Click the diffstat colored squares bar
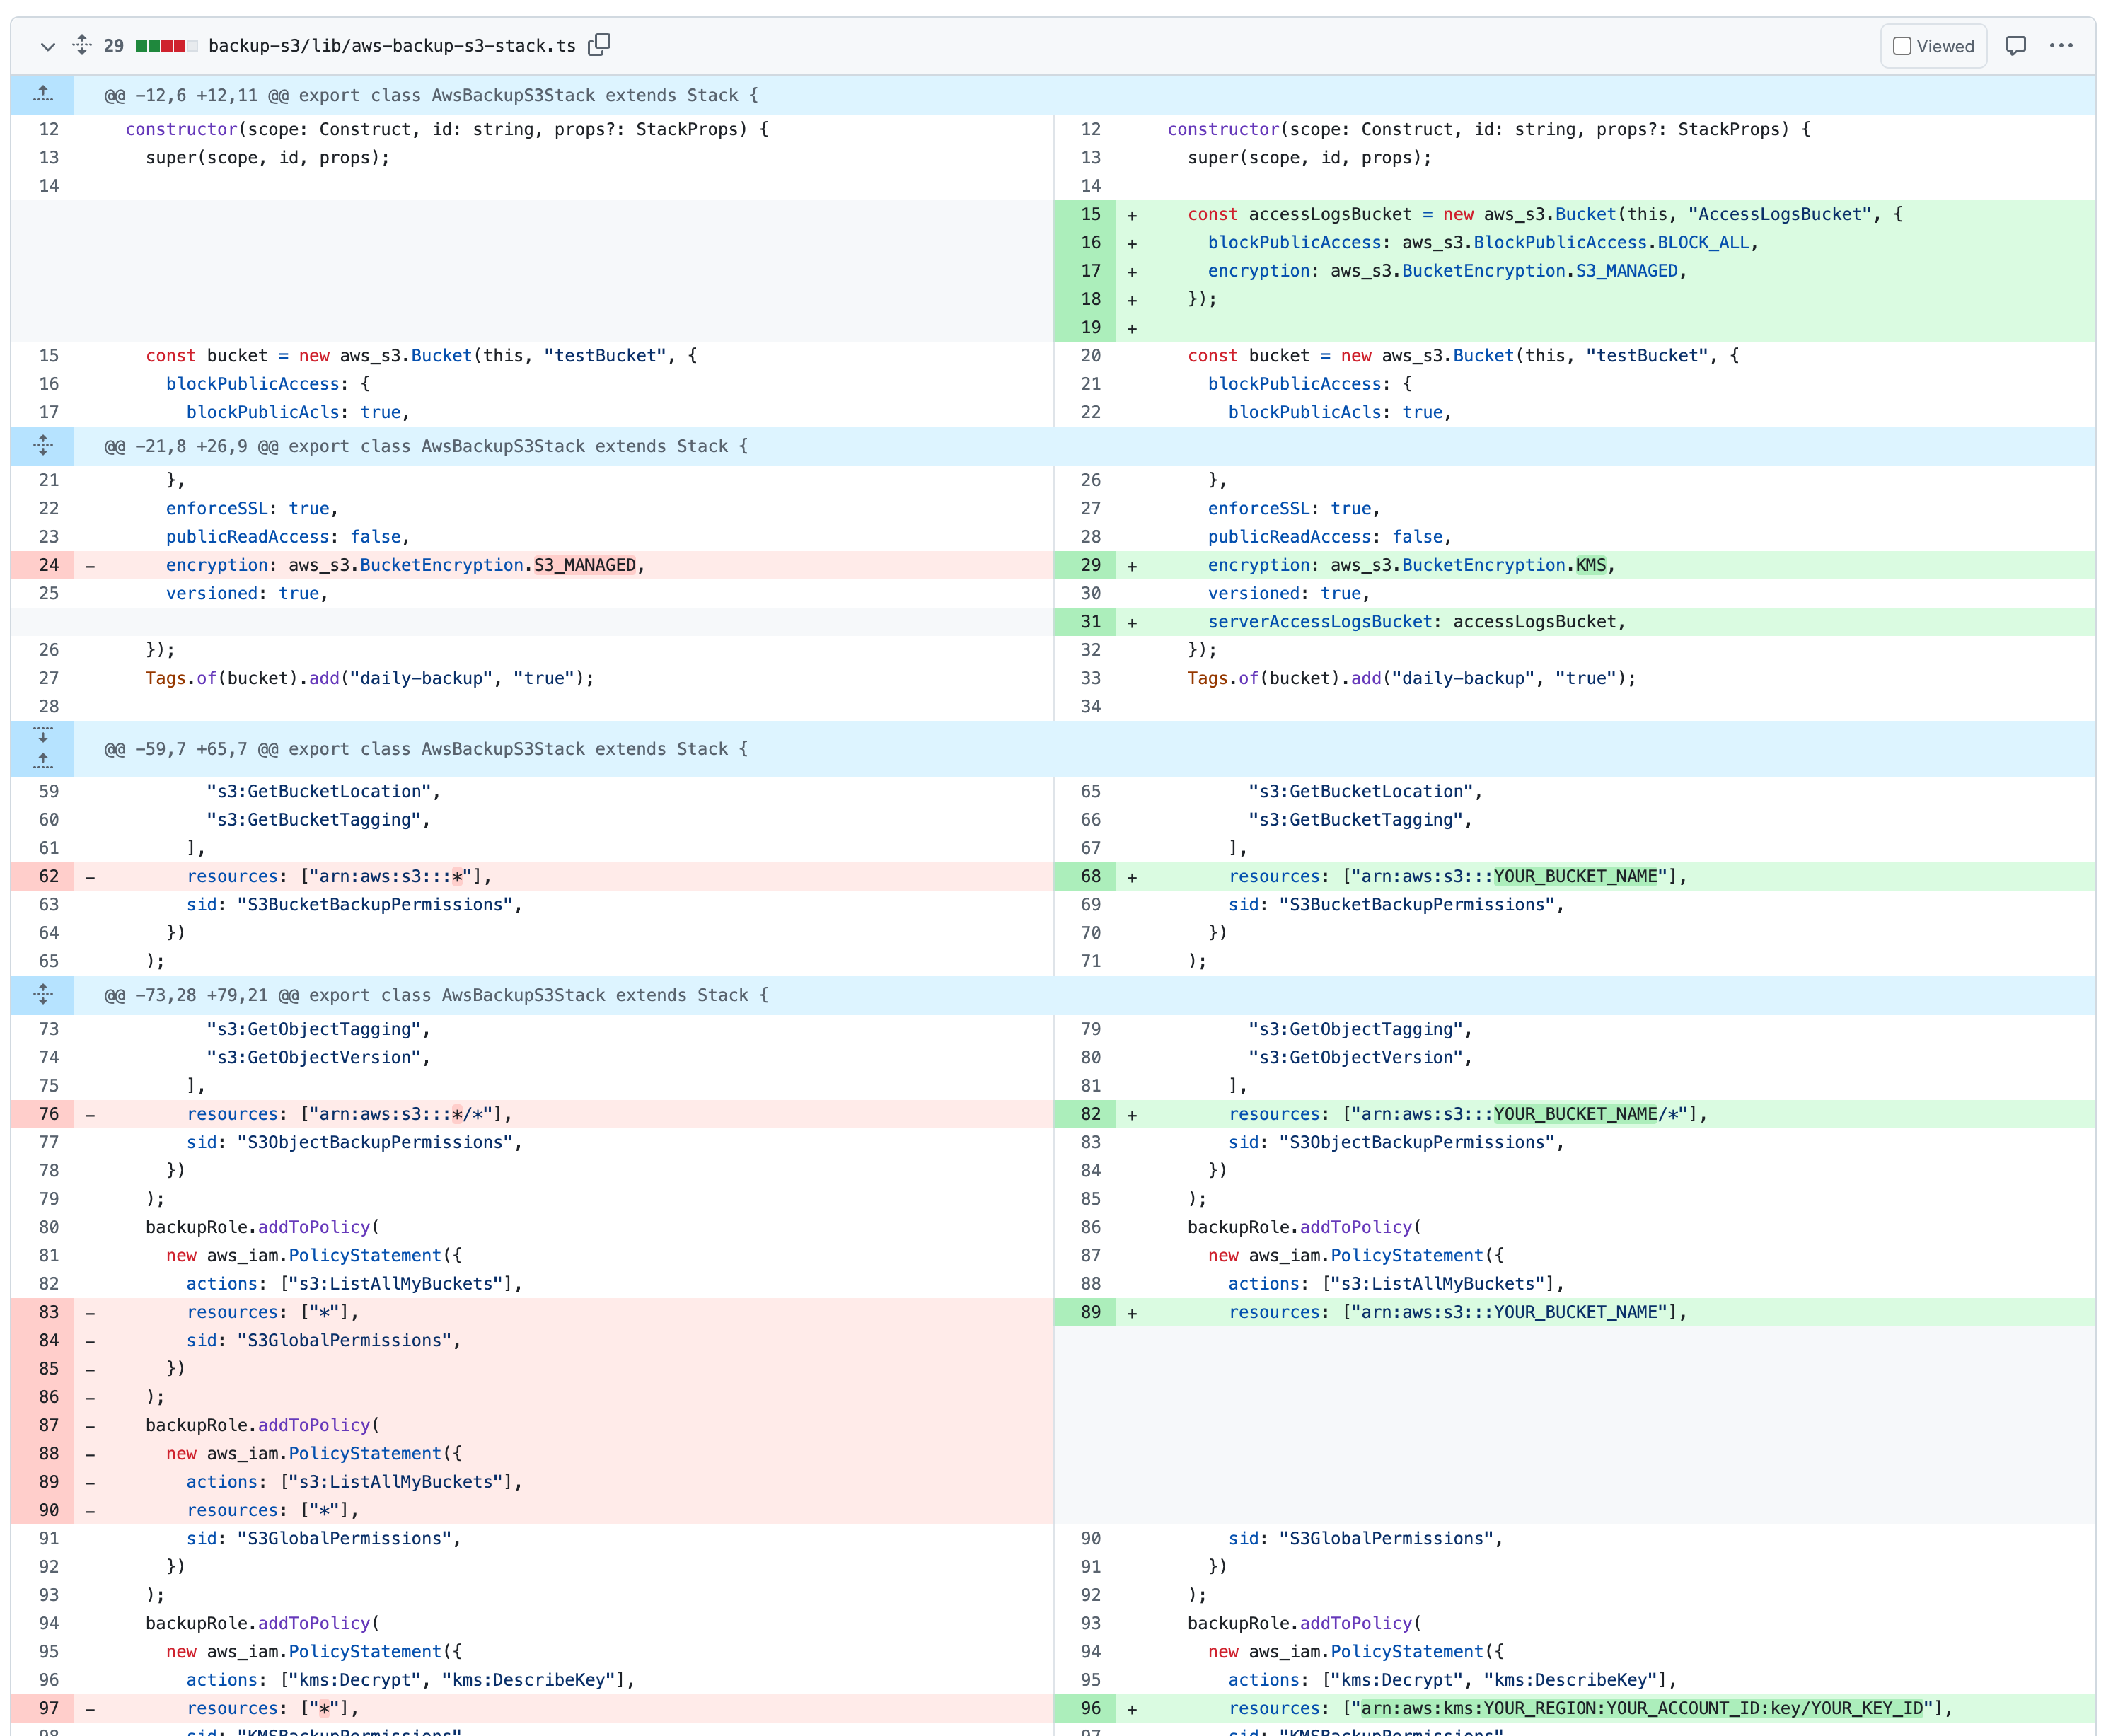 click(166, 46)
